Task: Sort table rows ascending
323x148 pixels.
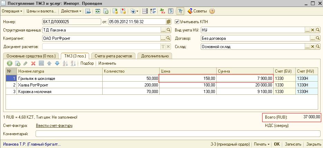Action: pyautogui.click(x=65, y=63)
